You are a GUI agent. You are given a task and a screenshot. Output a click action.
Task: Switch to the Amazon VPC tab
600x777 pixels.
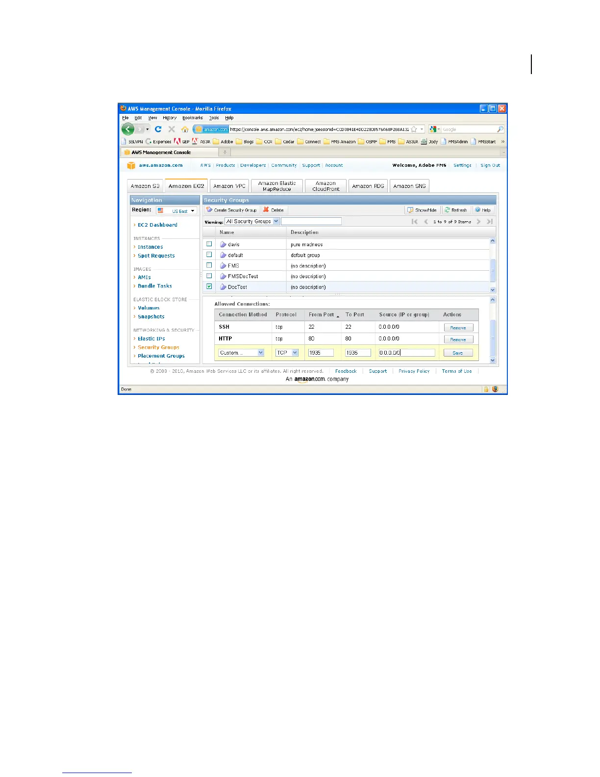pyautogui.click(x=229, y=186)
